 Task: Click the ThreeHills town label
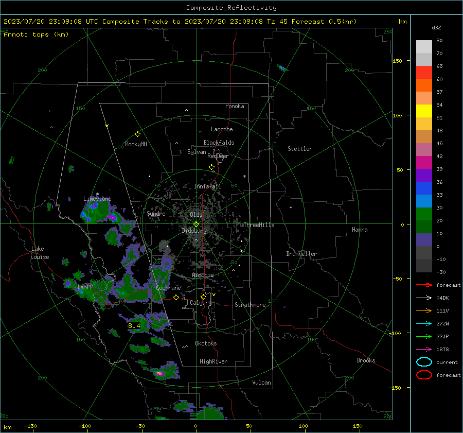[259, 225]
